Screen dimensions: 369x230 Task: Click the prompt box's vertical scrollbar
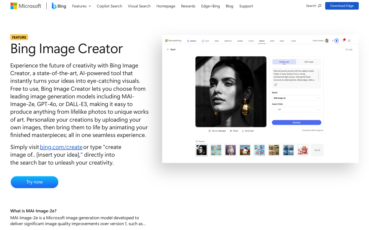319,76
